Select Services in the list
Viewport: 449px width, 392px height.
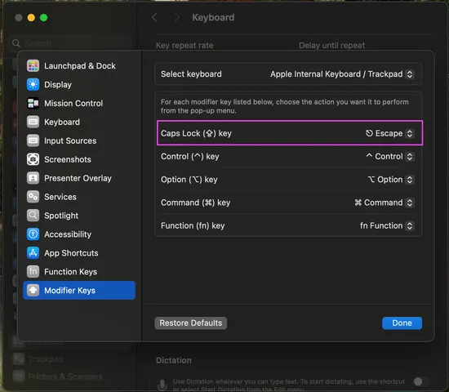(x=79, y=197)
